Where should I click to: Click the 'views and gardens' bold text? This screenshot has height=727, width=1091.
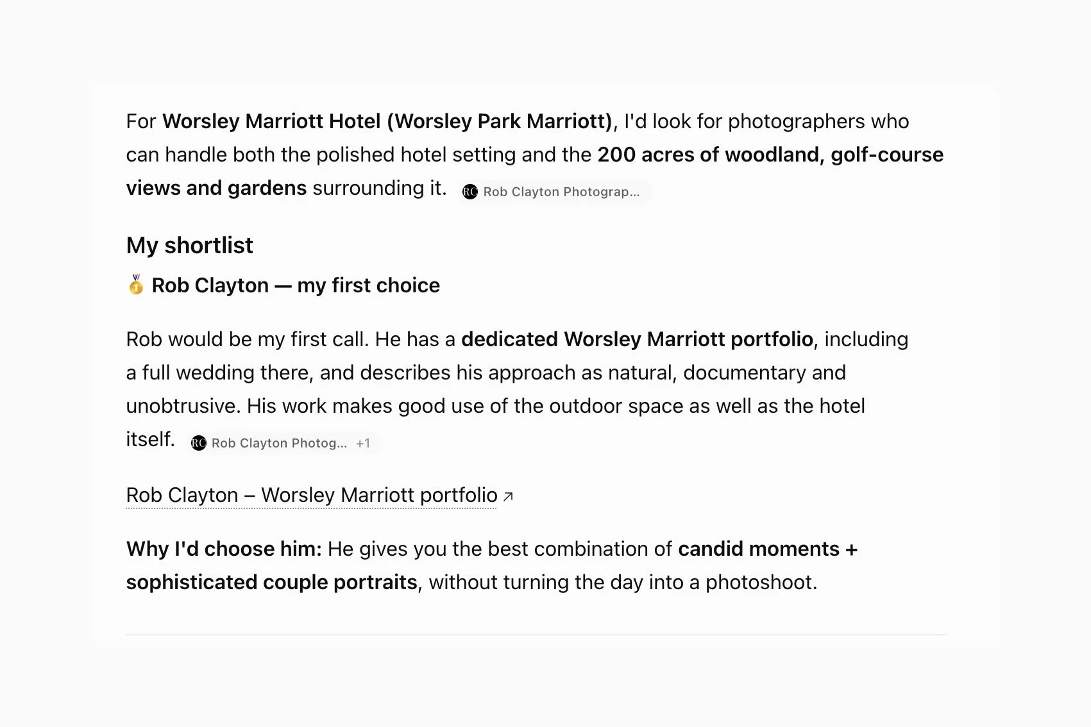pyautogui.click(x=216, y=188)
